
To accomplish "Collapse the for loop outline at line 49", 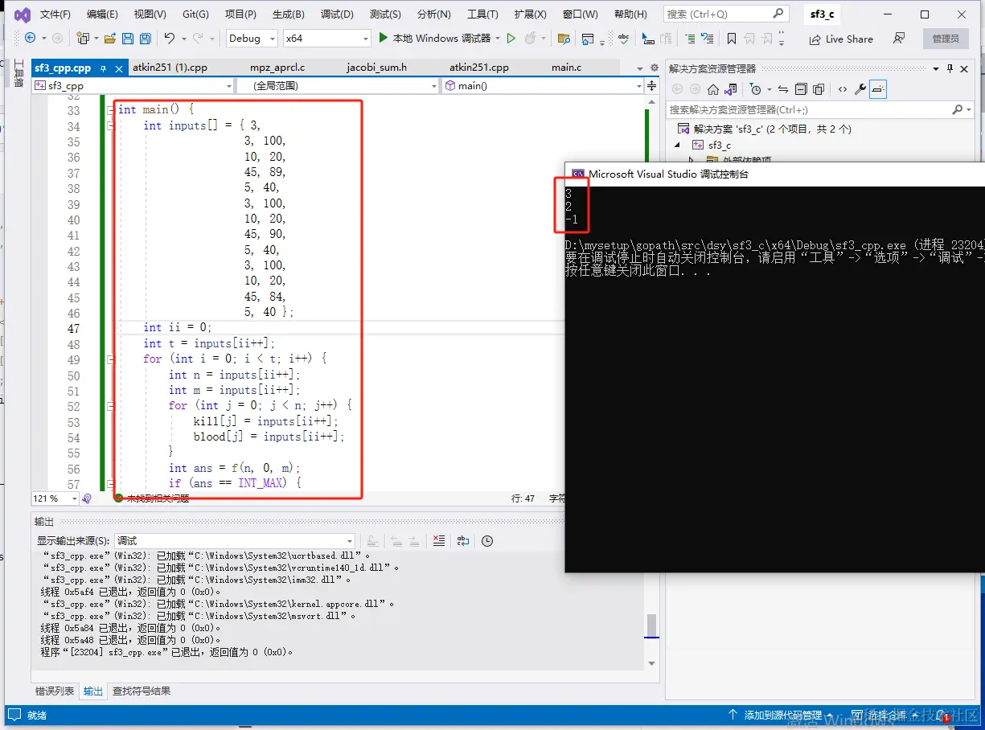I will pos(110,359).
